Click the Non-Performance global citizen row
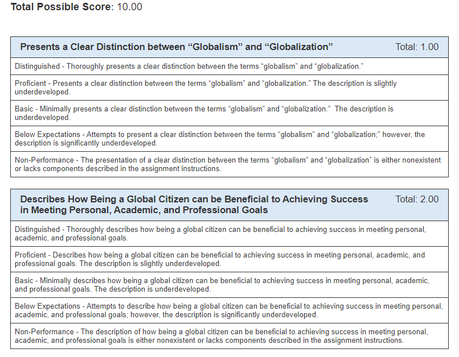 click(x=229, y=336)
